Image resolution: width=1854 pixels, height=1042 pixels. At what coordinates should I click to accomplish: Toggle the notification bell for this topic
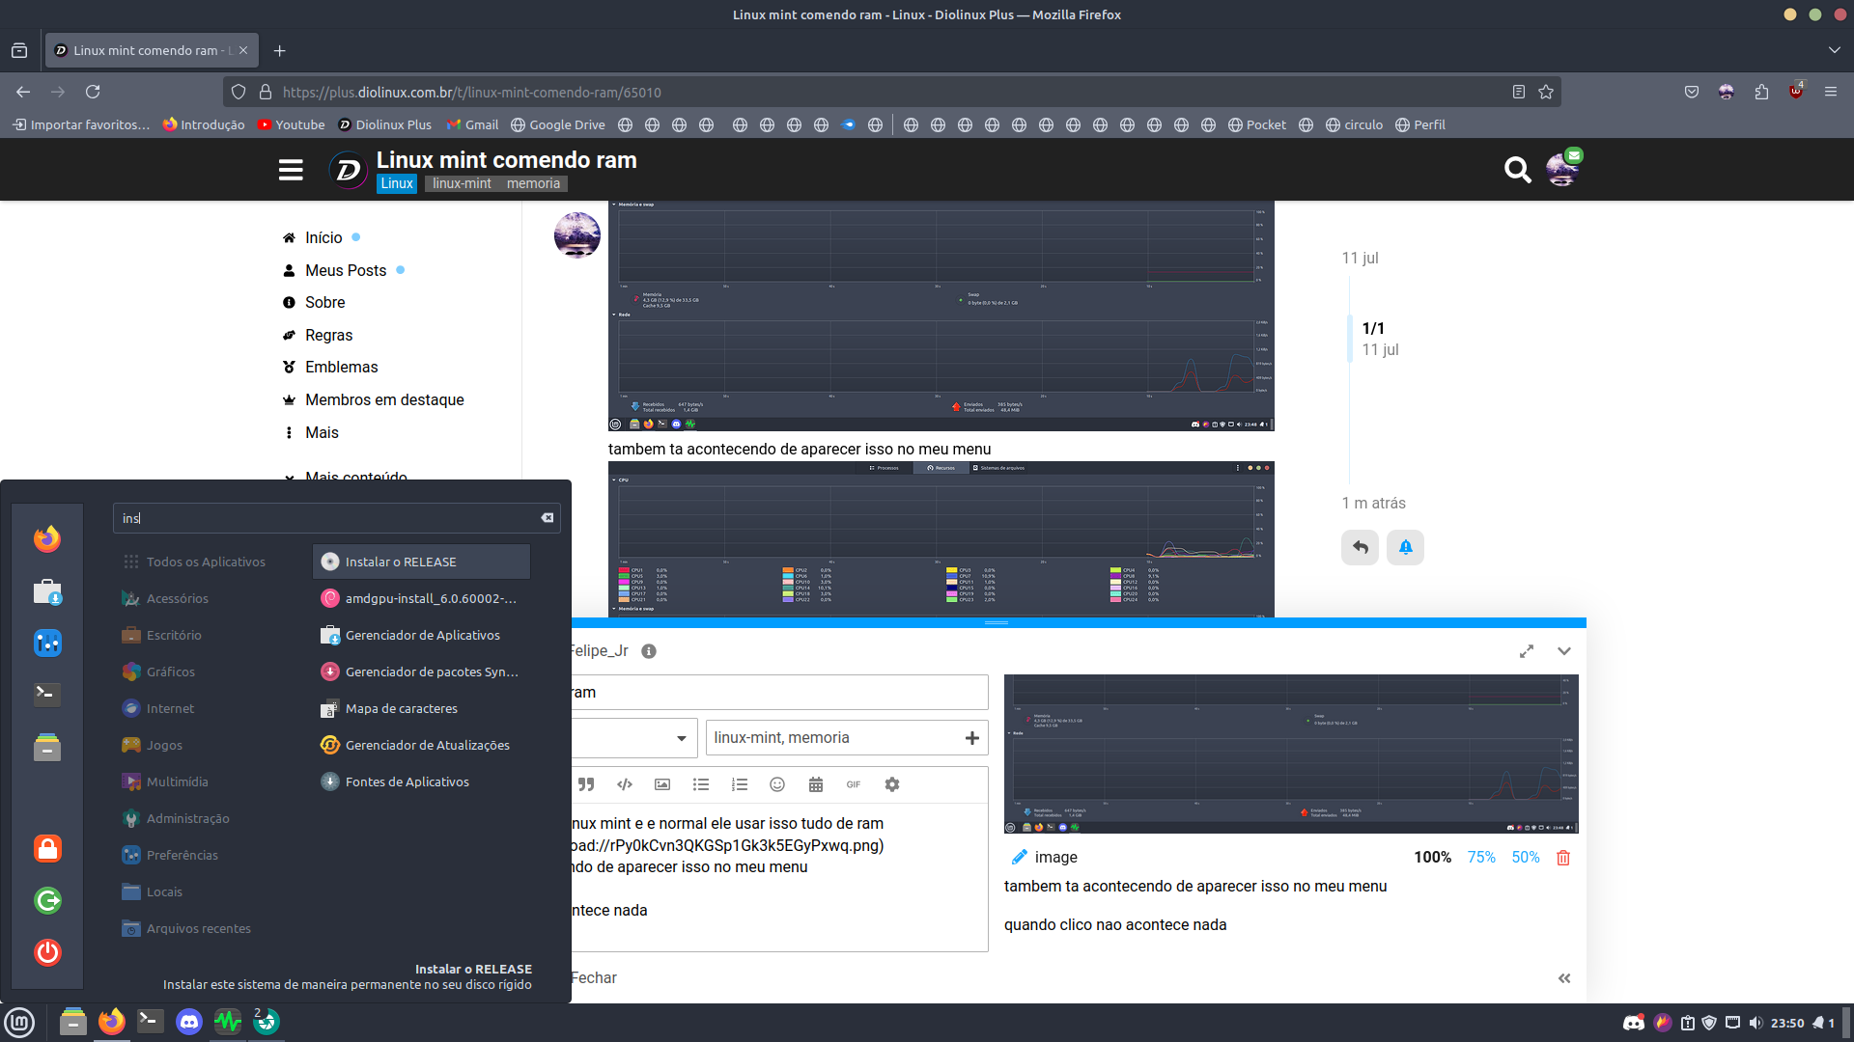coord(1406,547)
